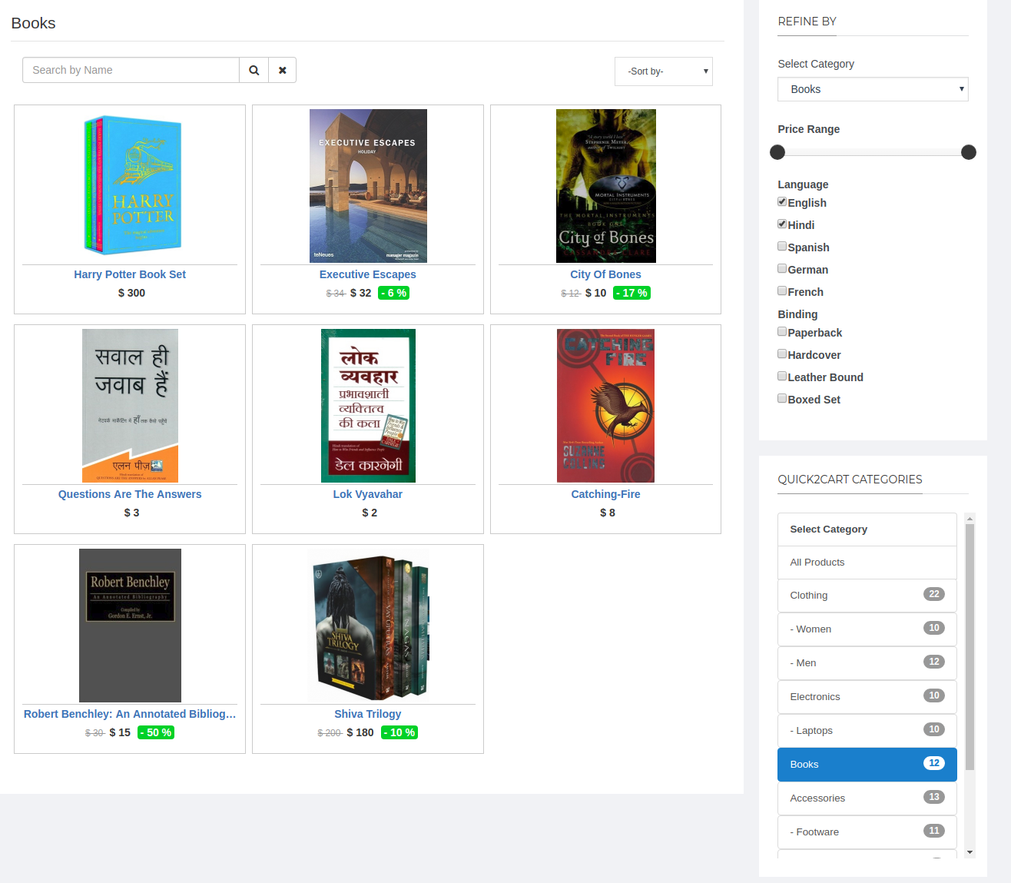The image size is (1011, 883).
Task: Focus the Search by Name field
Action: (131, 70)
